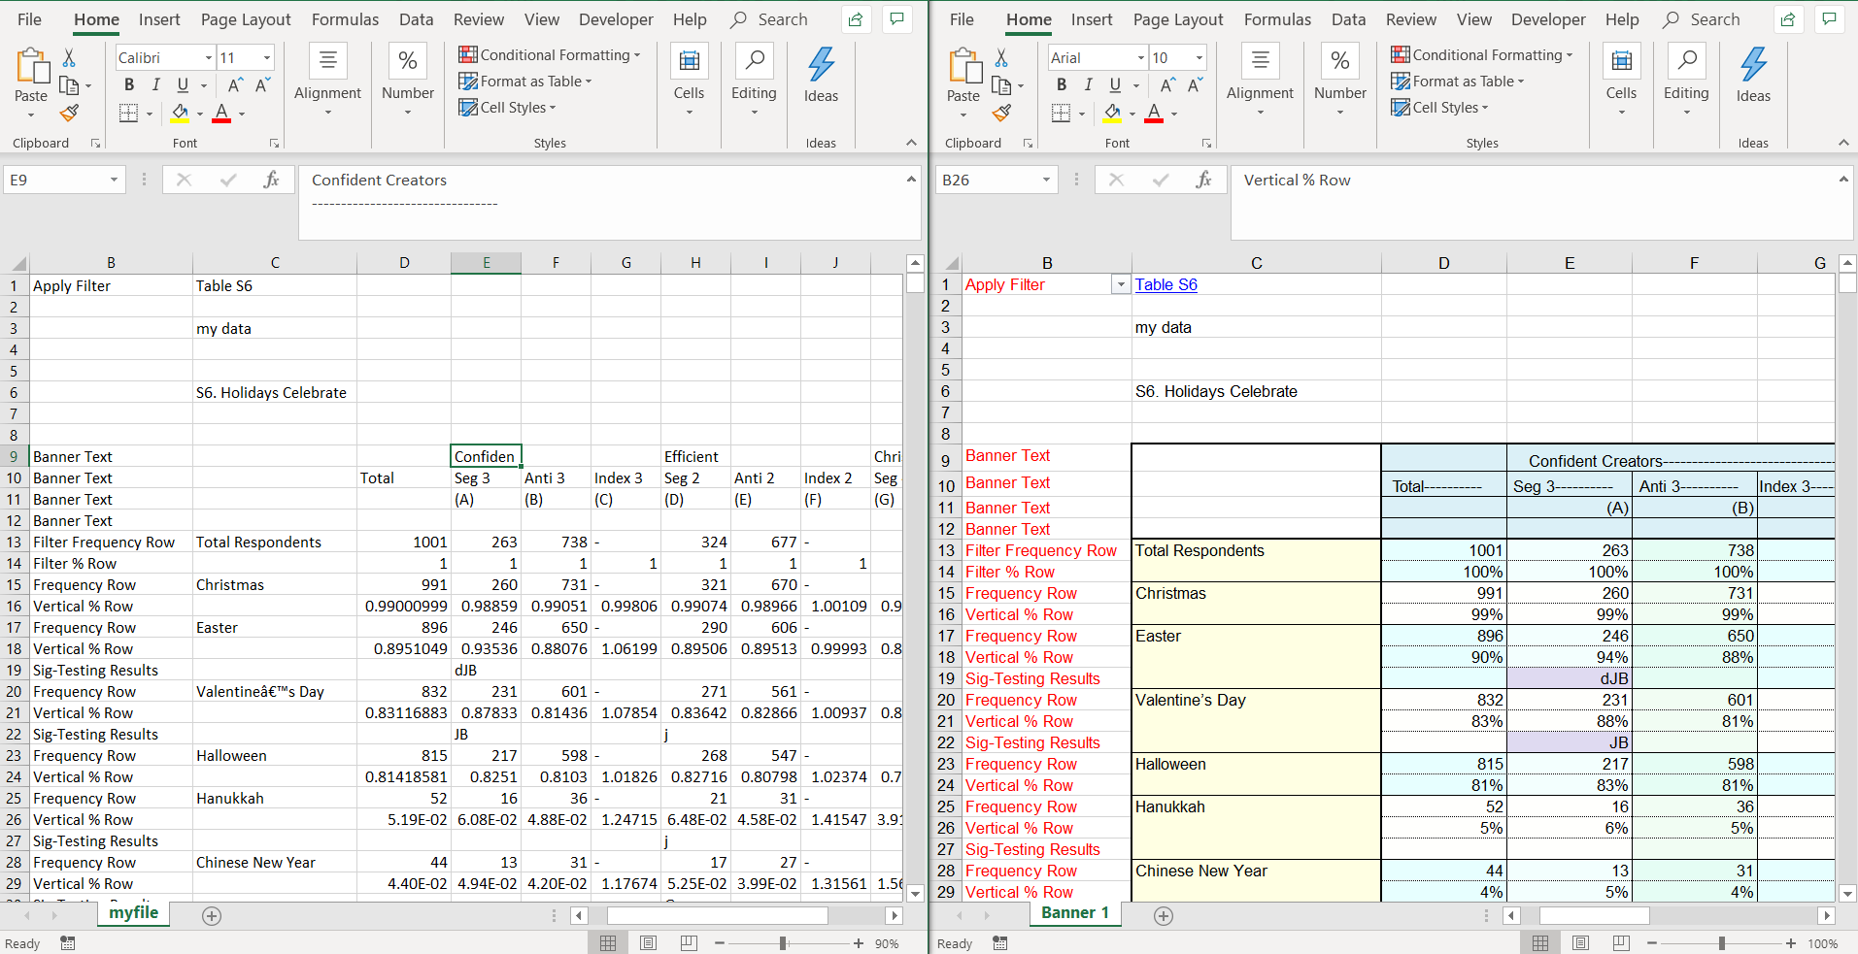1858x954 pixels.
Task: Click Insert Function fx in right window
Action: point(1203,180)
